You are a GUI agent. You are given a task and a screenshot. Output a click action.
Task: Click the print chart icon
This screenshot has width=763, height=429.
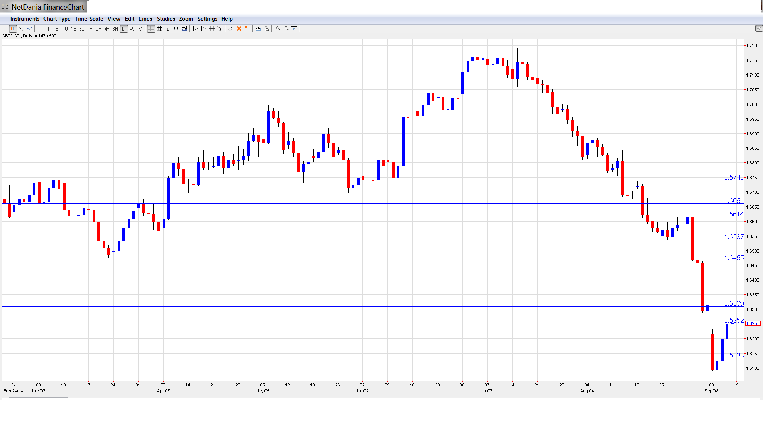click(258, 29)
